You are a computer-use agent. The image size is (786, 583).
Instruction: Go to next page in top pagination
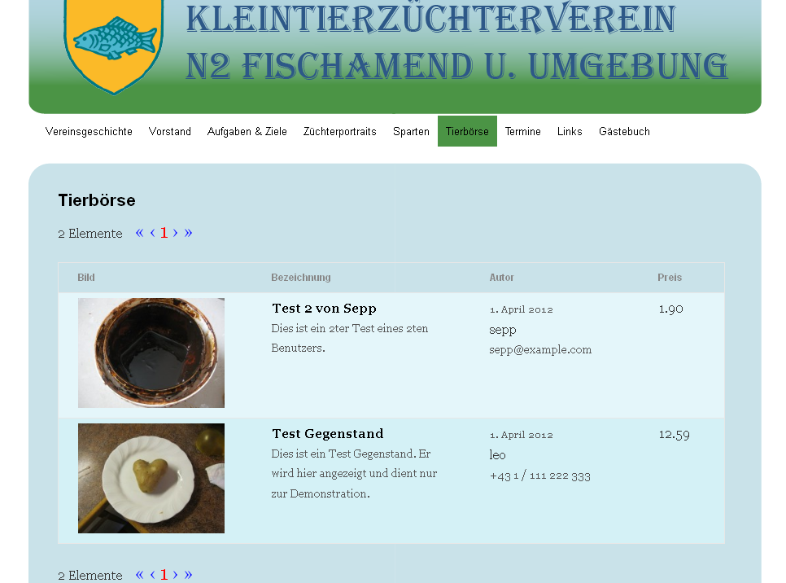click(176, 233)
